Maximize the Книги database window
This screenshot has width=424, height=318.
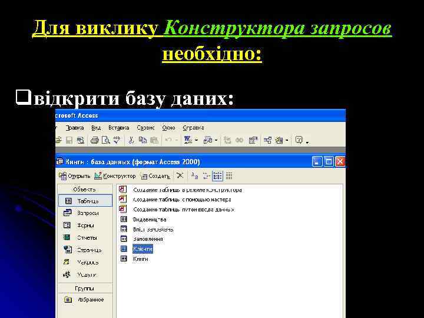pos(329,162)
